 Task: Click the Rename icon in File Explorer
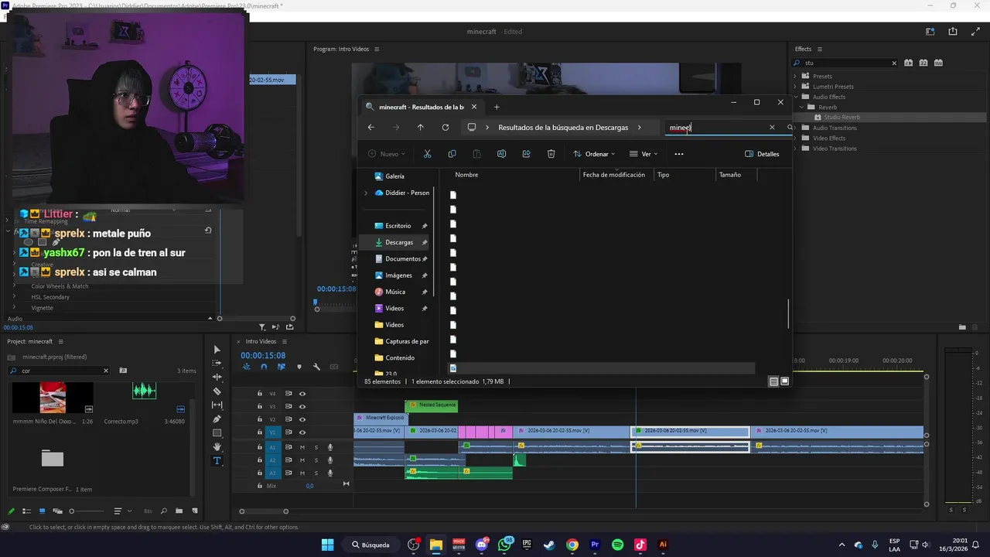(x=501, y=154)
